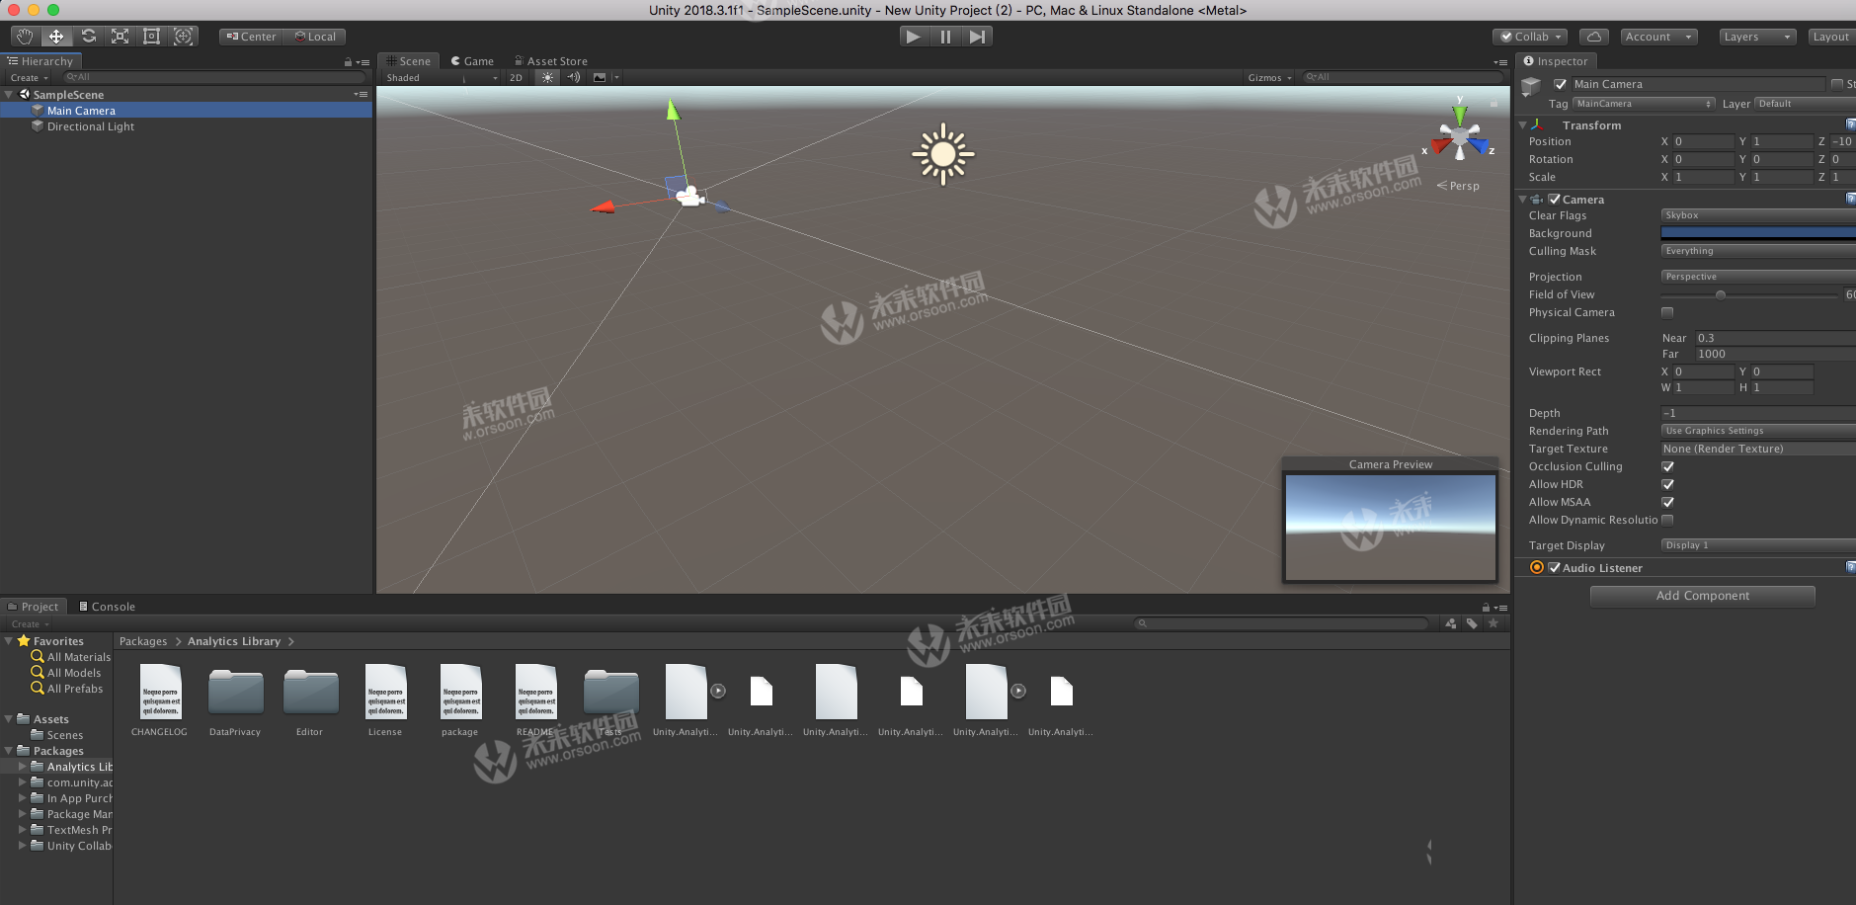
Task: Uncheck Occlusion Culling
Action: tap(1667, 466)
